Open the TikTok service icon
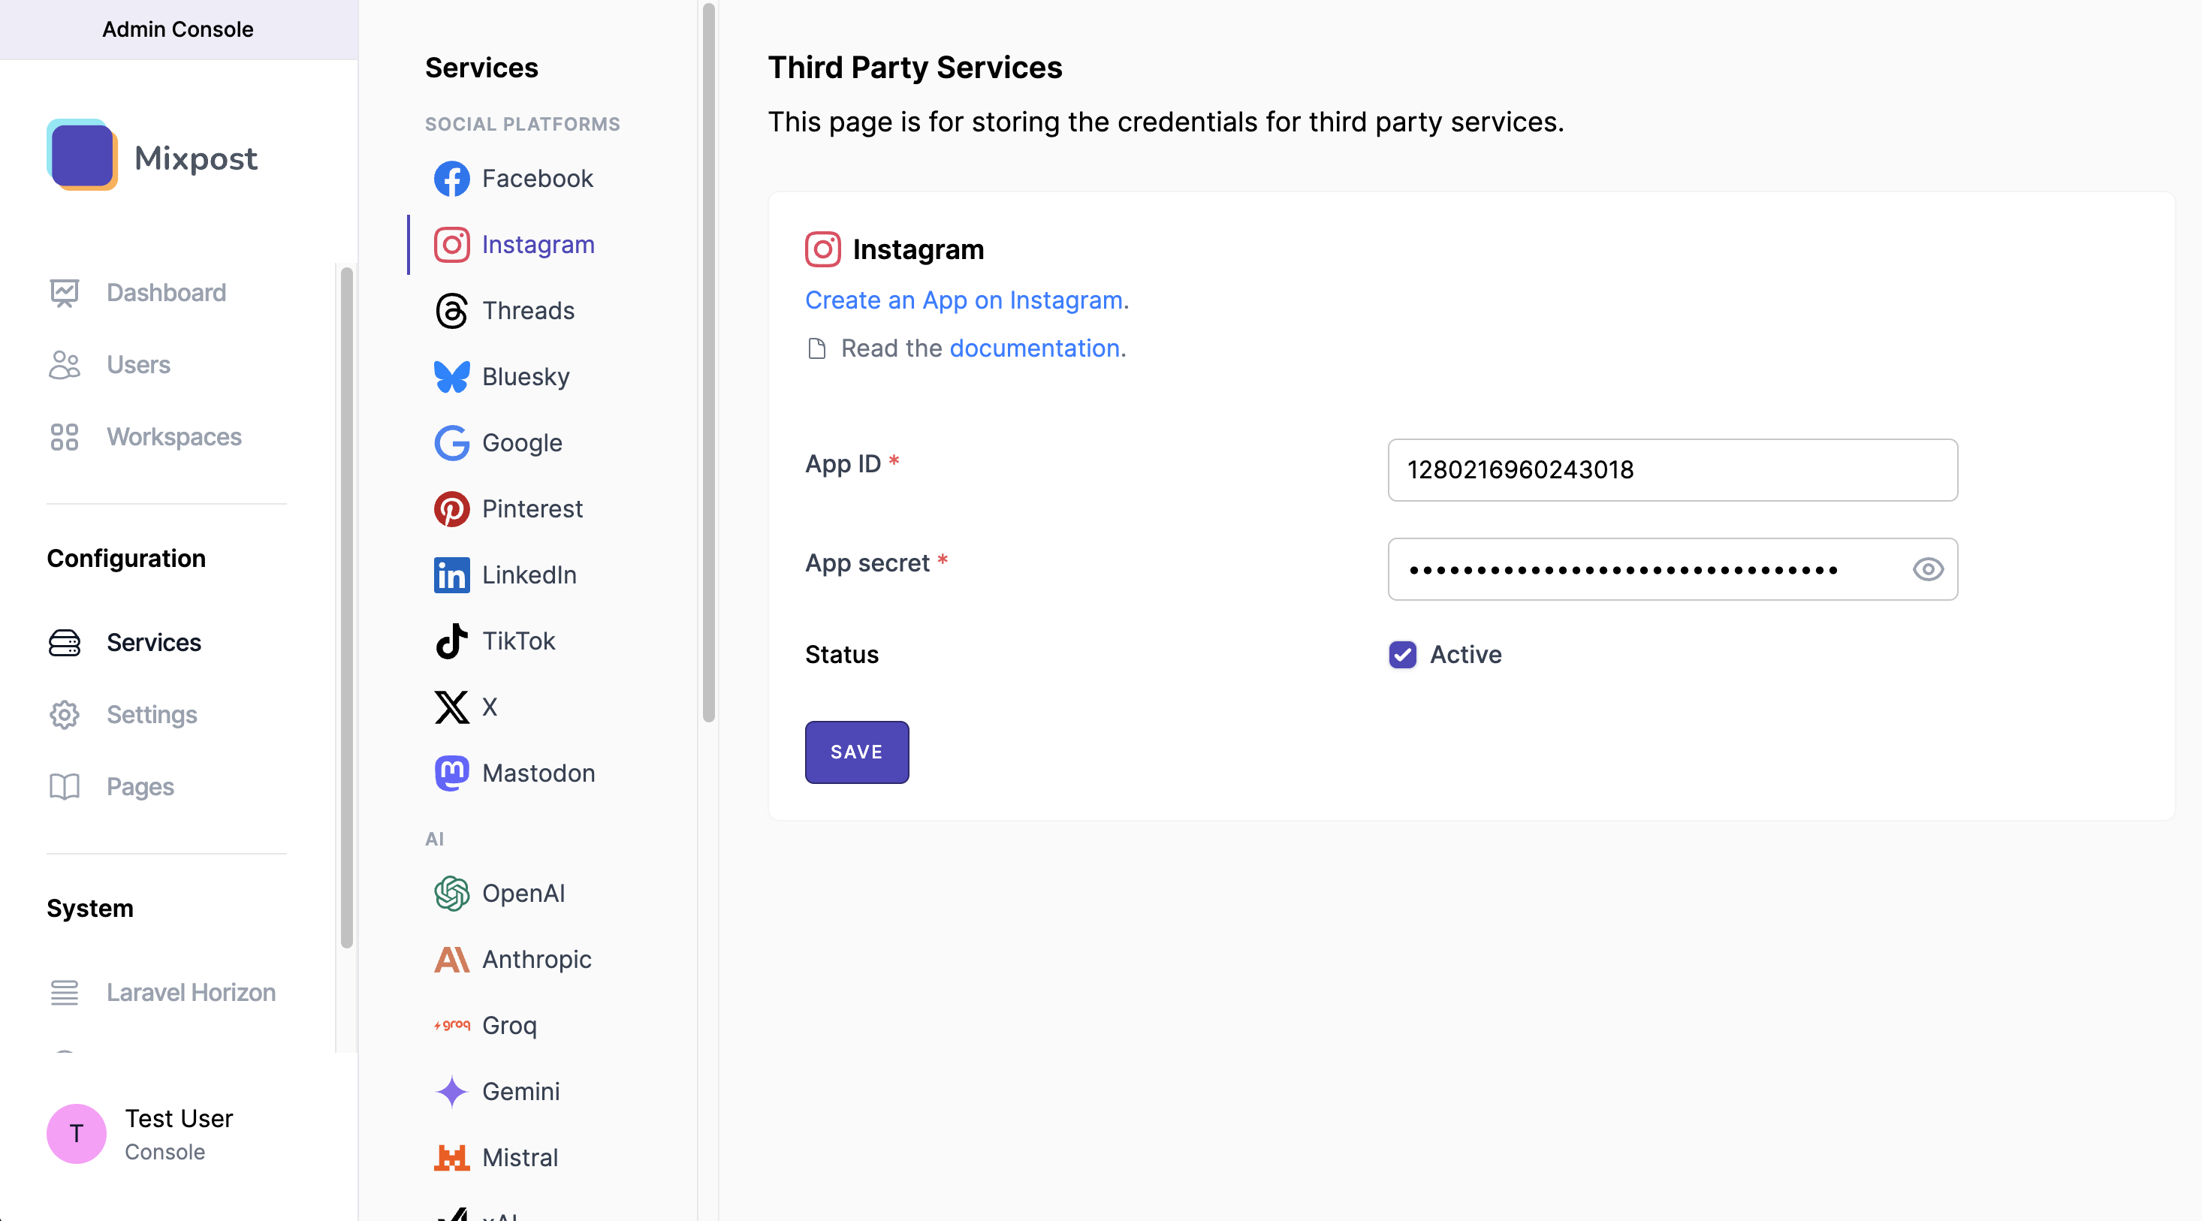This screenshot has width=2202, height=1221. point(451,641)
